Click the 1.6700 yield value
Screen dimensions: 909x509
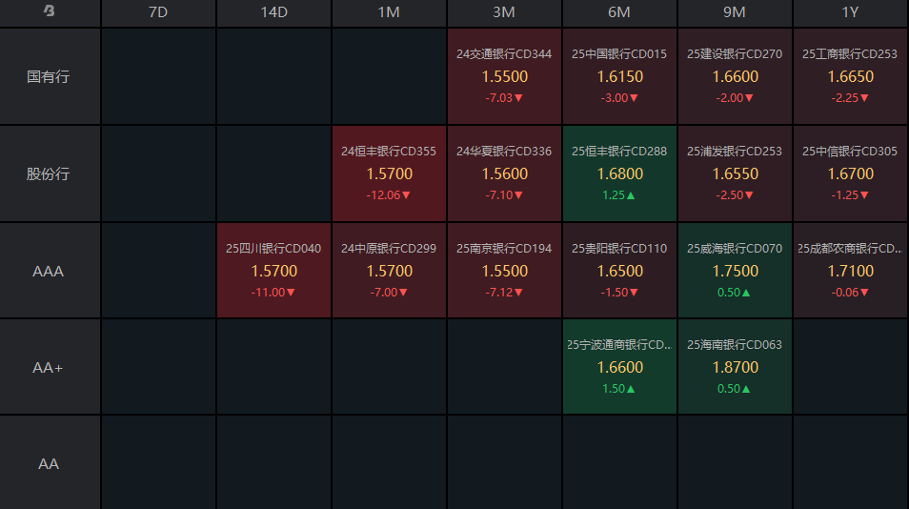pos(851,173)
